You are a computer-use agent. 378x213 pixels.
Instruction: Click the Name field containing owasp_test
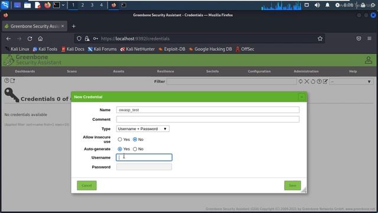[207, 110]
